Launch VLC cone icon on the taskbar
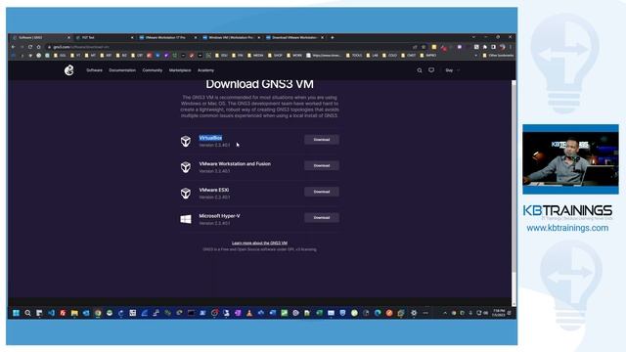Screen dimensions: 626x352 (x=249, y=313)
